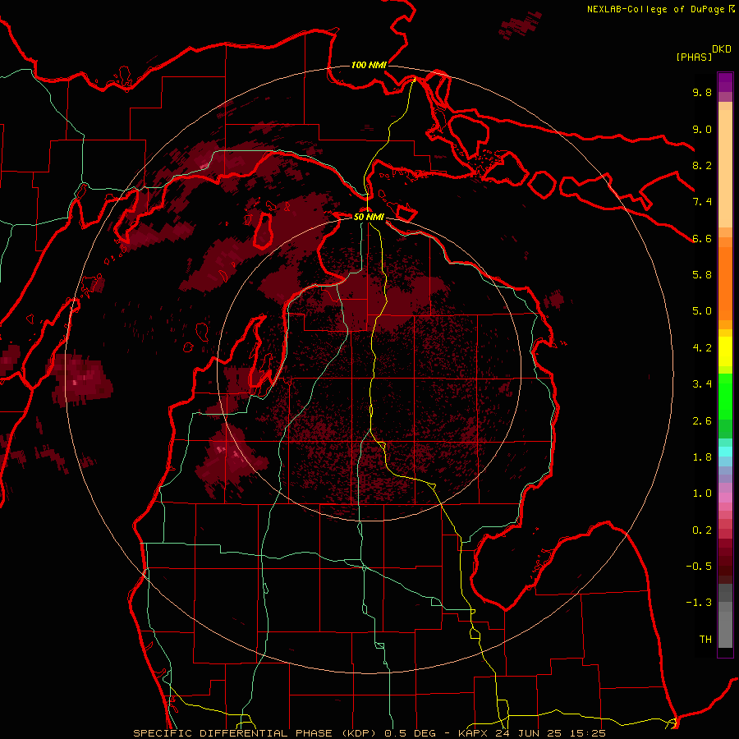The height and width of the screenshot is (739, 739).
Task: Click the 50 NMI range ring label
Action: pos(369,217)
